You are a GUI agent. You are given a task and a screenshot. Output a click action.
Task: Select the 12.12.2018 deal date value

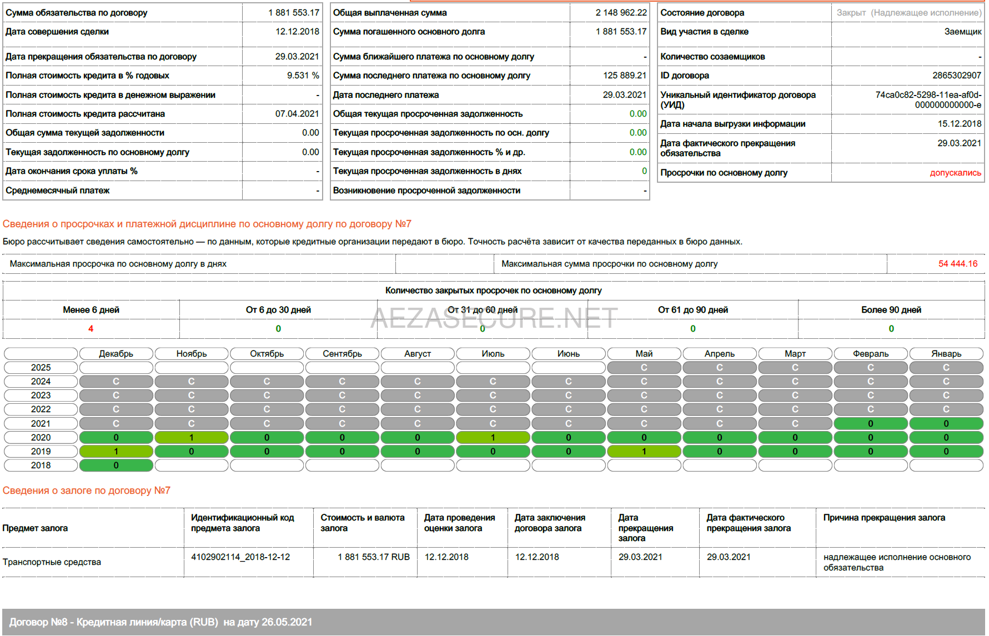[x=297, y=32]
